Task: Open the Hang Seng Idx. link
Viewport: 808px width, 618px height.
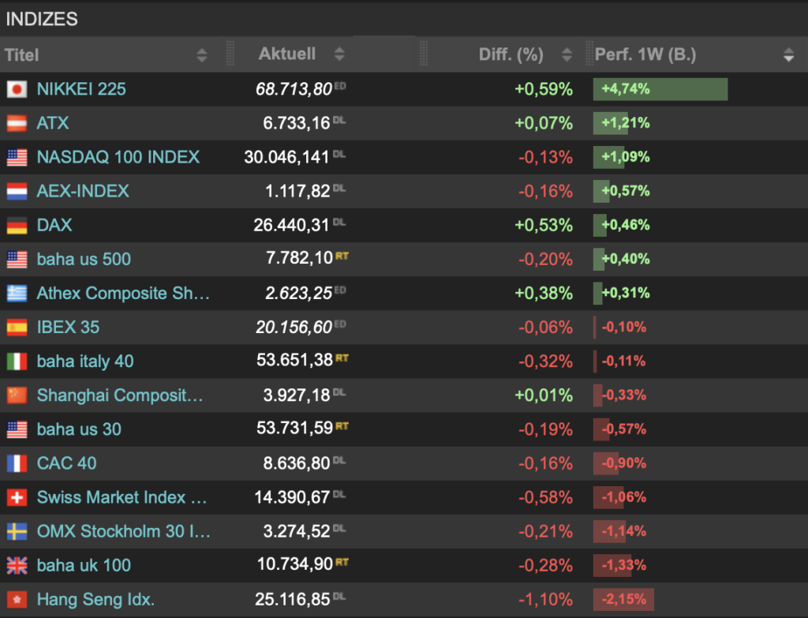Action: coord(95,599)
